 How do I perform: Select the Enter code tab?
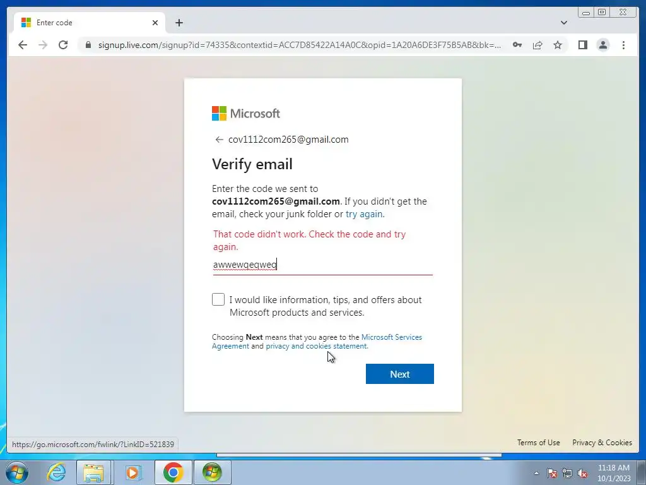click(x=90, y=23)
